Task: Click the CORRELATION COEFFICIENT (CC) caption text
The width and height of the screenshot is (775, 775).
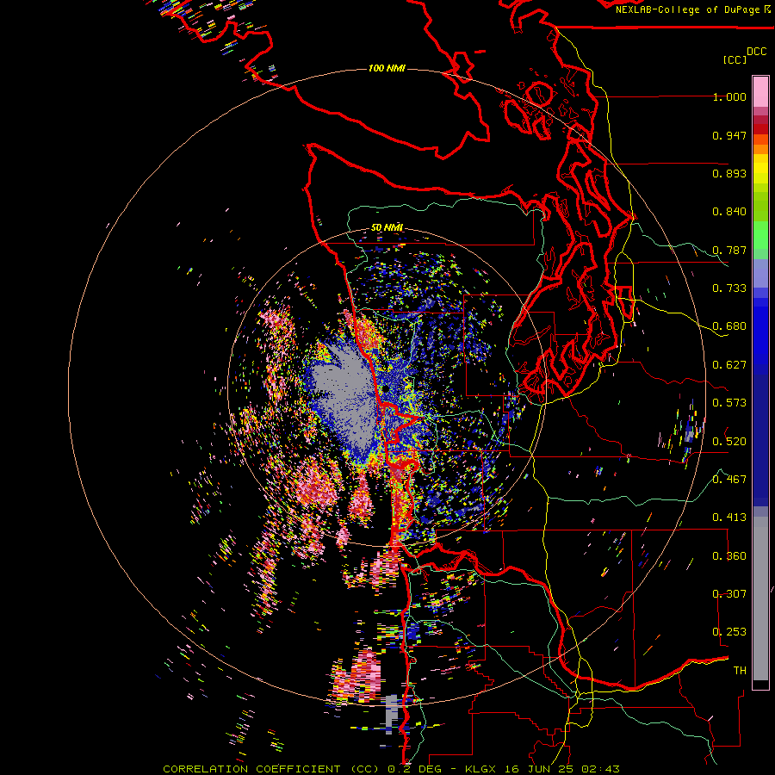Action: tap(271, 769)
